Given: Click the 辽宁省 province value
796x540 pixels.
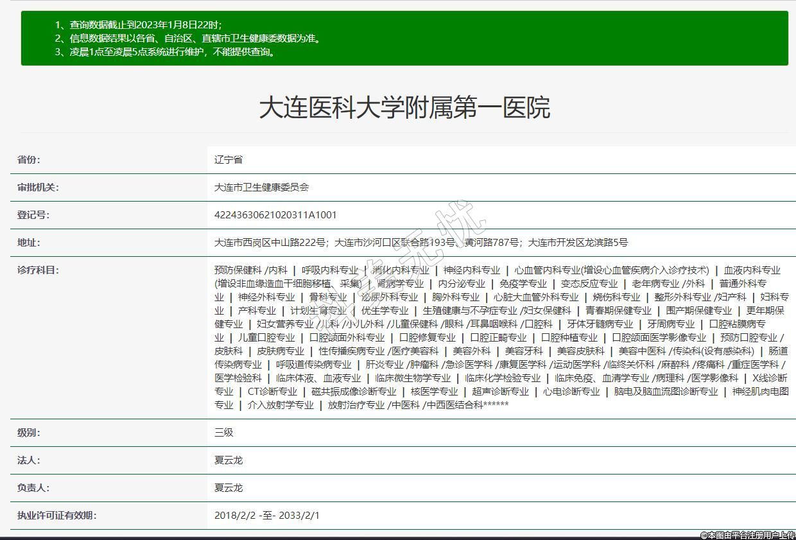Looking at the screenshot, I should tap(229, 160).
